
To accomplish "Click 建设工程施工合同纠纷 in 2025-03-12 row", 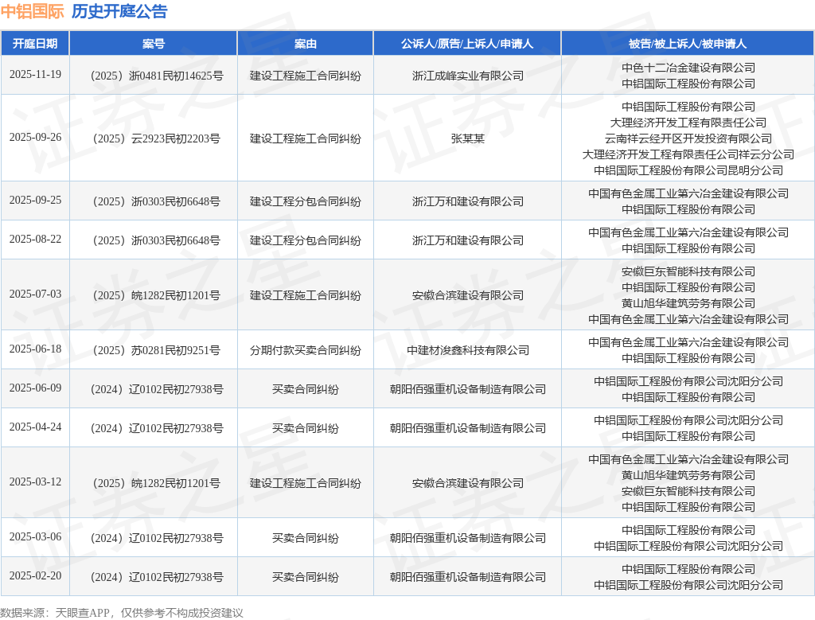I will pos(305,483).
